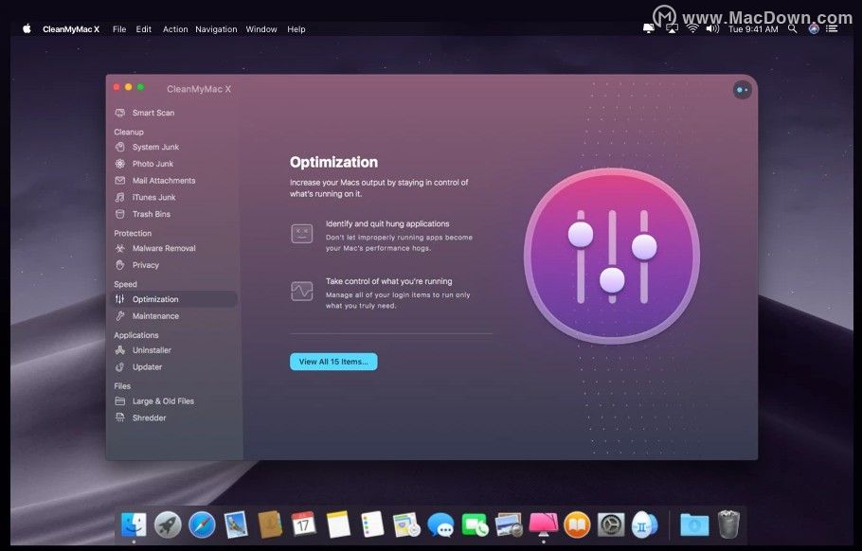The image size is (862, 551).
Task: Select Optimization in the sidebar
Action: pyautogui.click(x=174, y=299)
